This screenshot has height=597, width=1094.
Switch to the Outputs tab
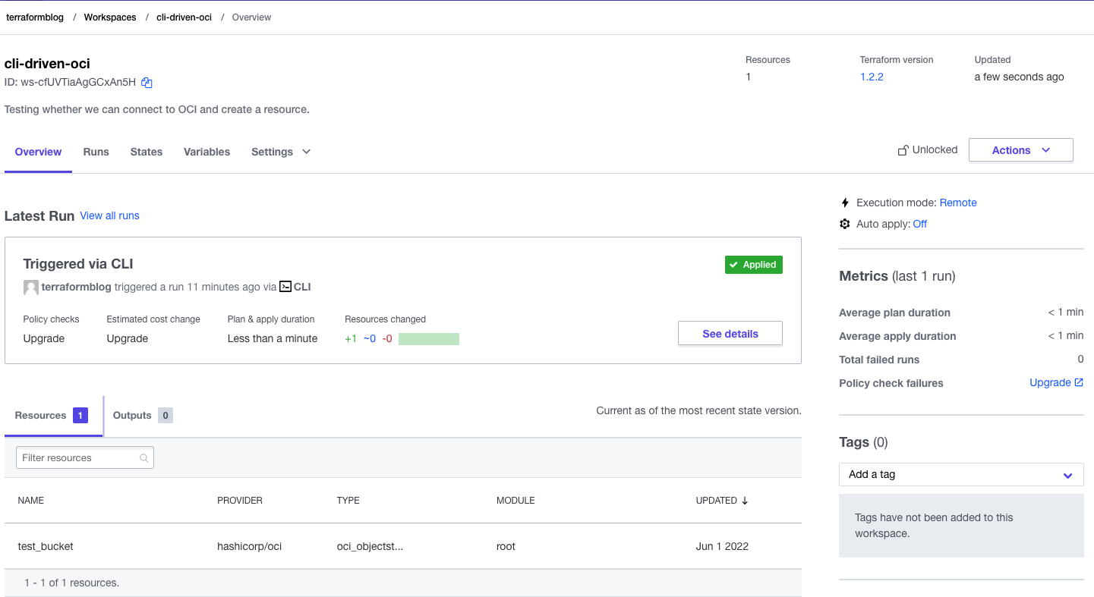coord(133,415)
